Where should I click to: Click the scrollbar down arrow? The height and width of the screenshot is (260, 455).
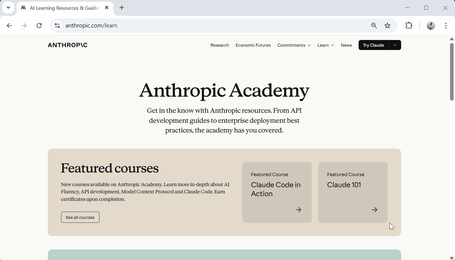click(452, 258)
